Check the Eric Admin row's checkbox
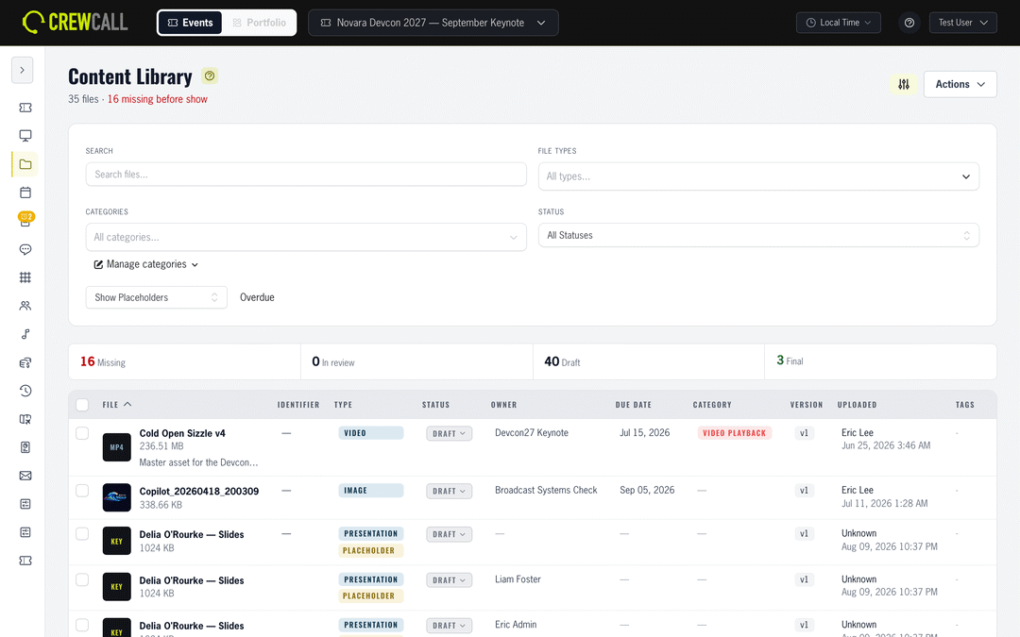Screen dimensions: 1020x637 click(x=82, y=626)
